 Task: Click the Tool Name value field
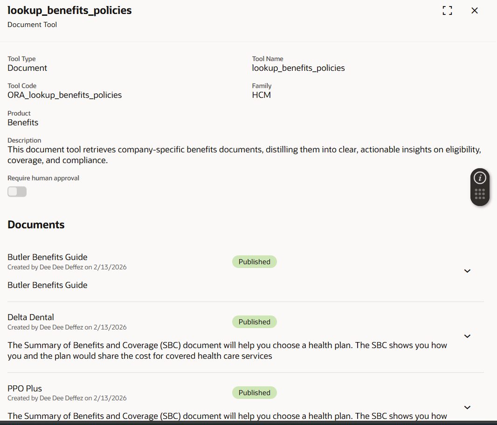(298, 68)
